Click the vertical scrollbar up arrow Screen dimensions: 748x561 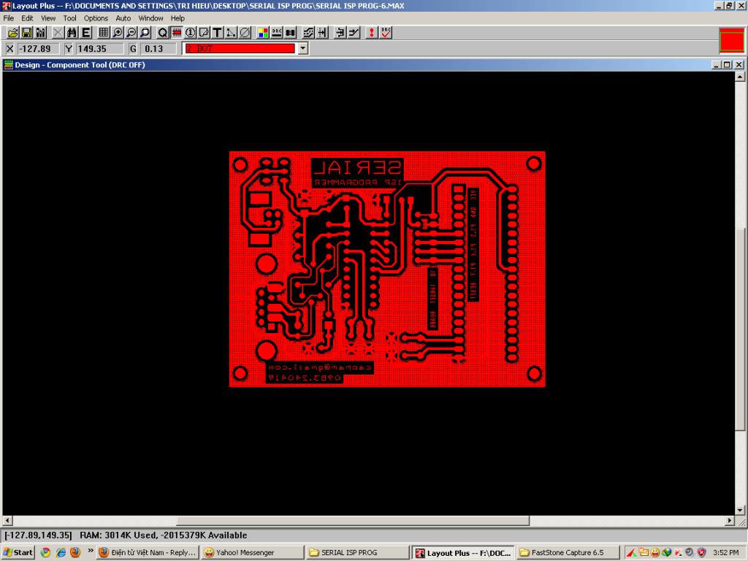tap(740, 76)
